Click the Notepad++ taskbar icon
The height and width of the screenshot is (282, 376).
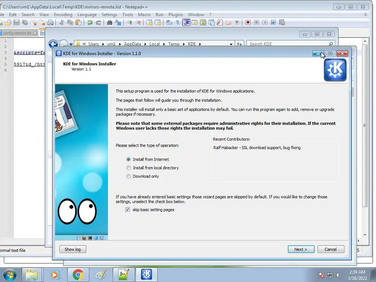click(123, 275)
